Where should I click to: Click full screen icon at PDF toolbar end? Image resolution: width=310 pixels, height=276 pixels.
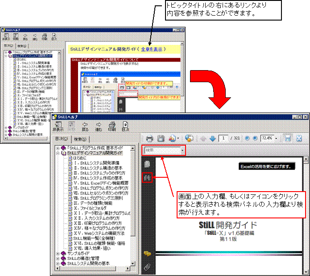coord(299,138)
